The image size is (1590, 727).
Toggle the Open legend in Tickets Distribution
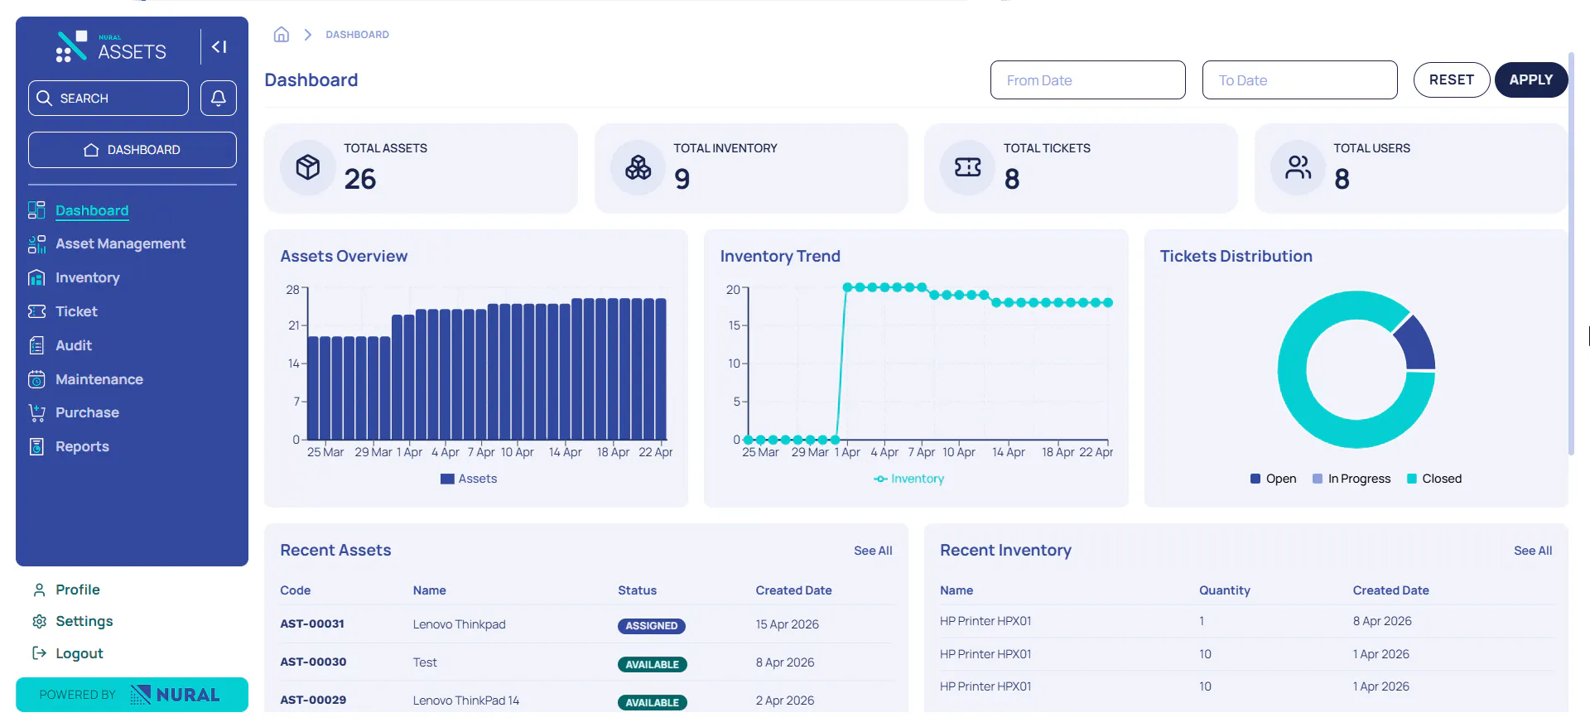coord(1274,479)
